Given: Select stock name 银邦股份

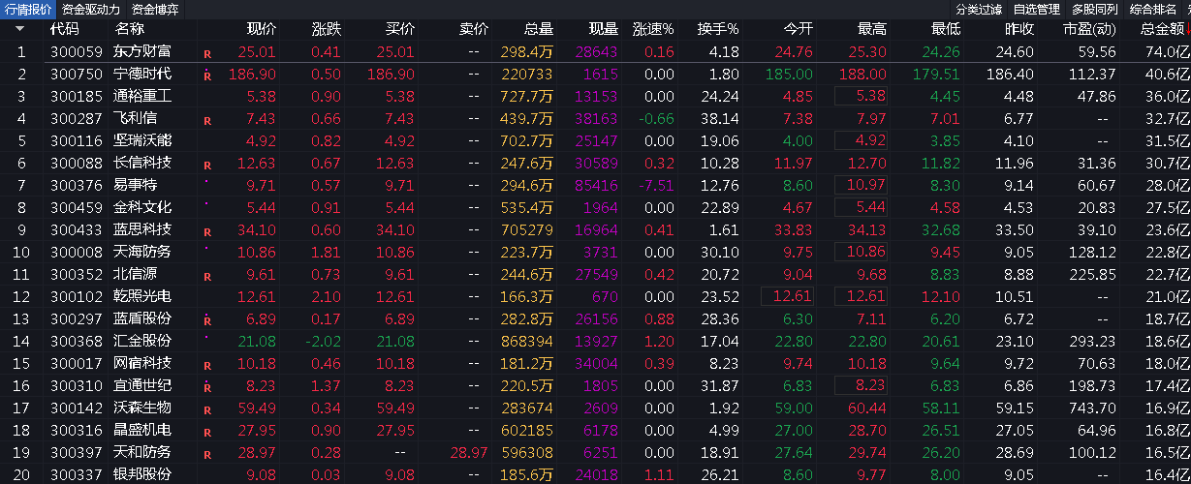Looking at the screenshot, I should pos(142,474).
